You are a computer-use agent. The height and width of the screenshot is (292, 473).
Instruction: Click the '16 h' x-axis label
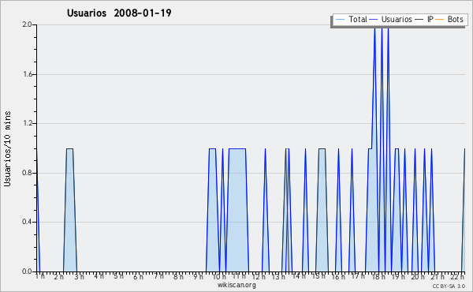338,276
